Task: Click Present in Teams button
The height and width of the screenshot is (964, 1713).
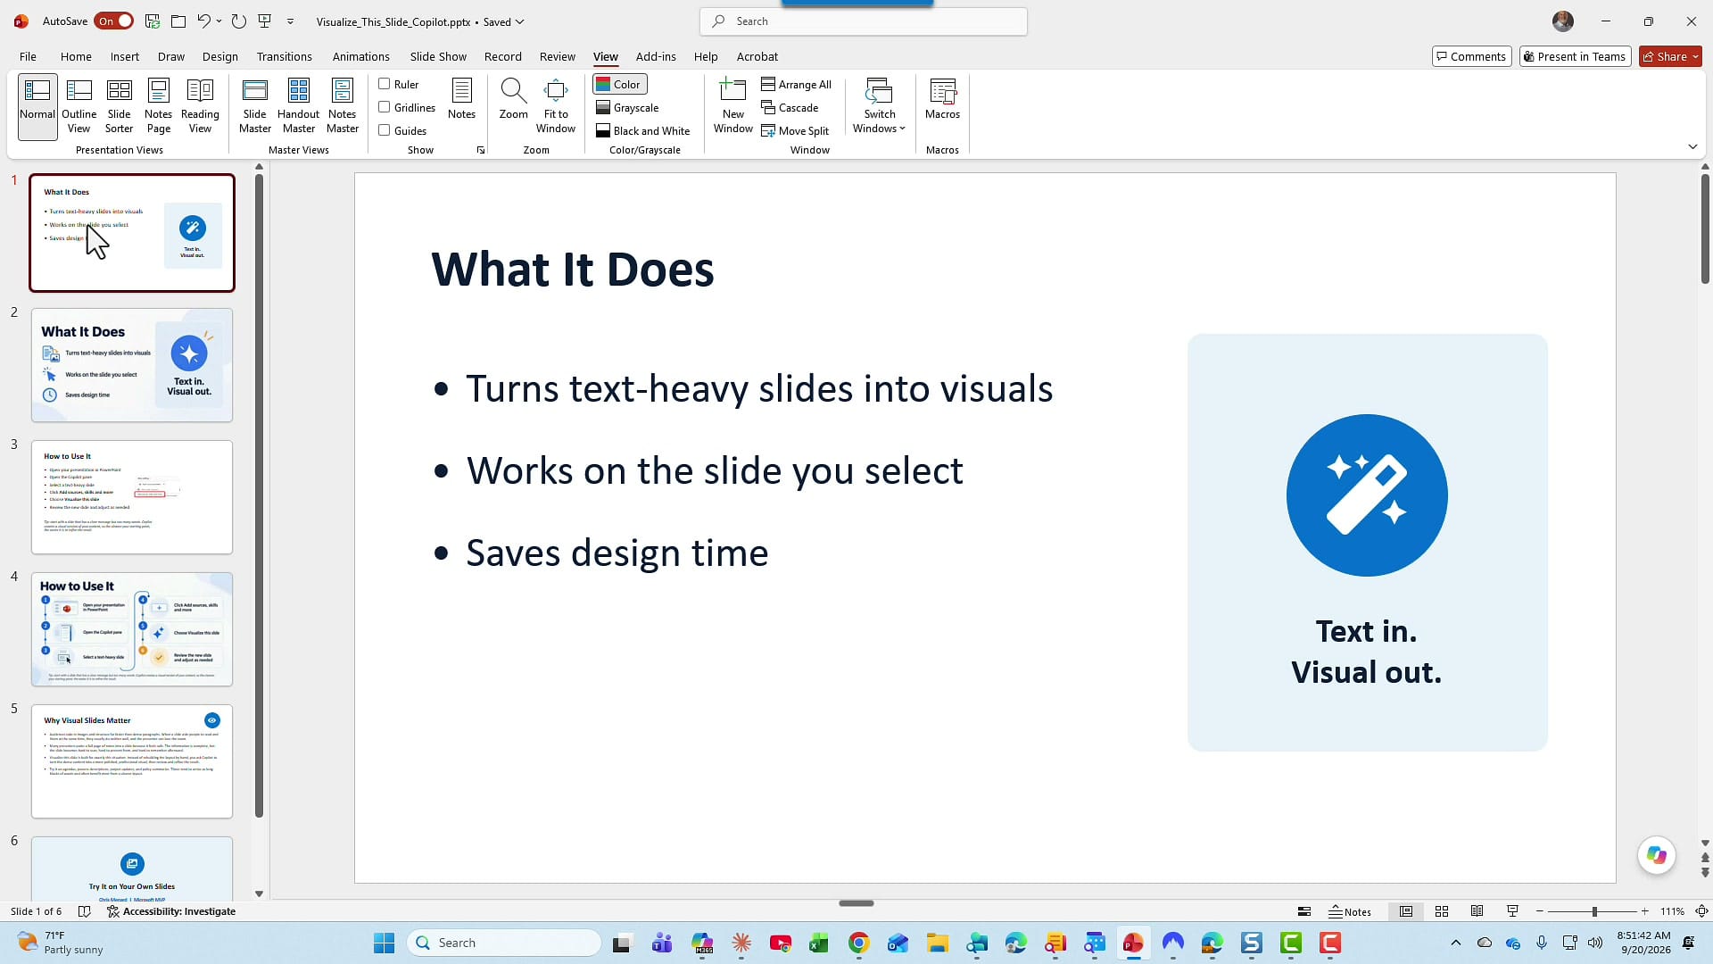Action: pyautogui.click(x=1575, y=56)
